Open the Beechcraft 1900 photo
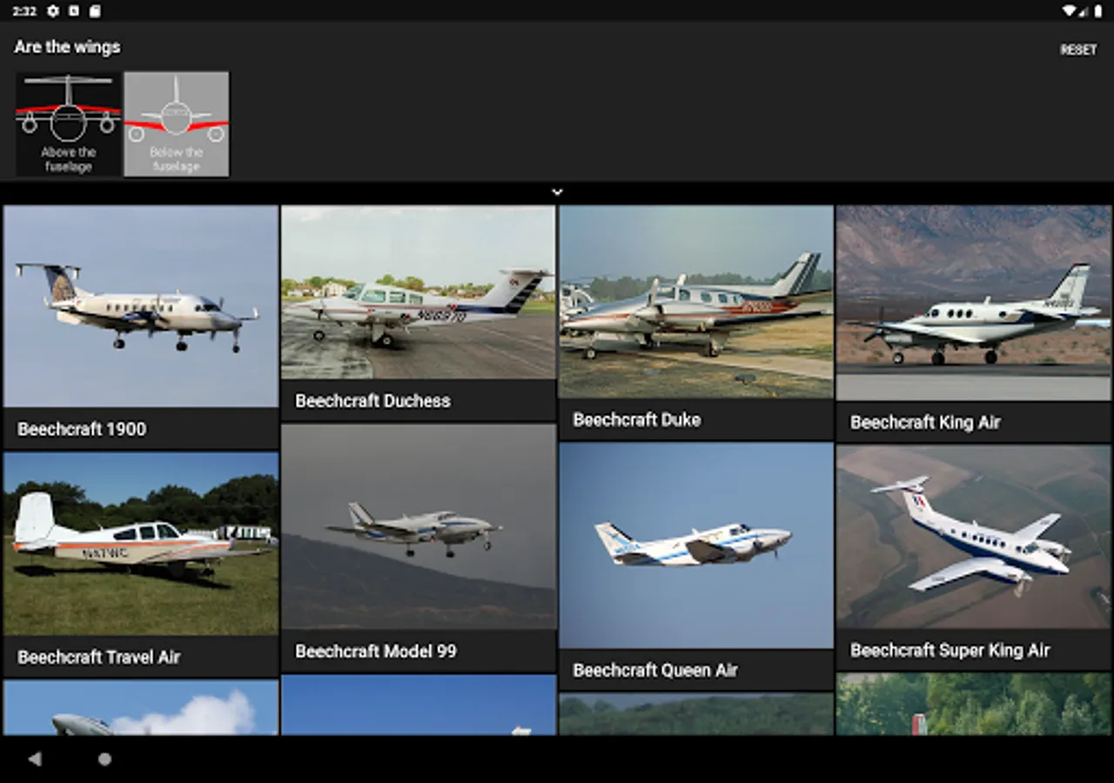The width and height of the screenshot is (1114, 783). (140, 306)
